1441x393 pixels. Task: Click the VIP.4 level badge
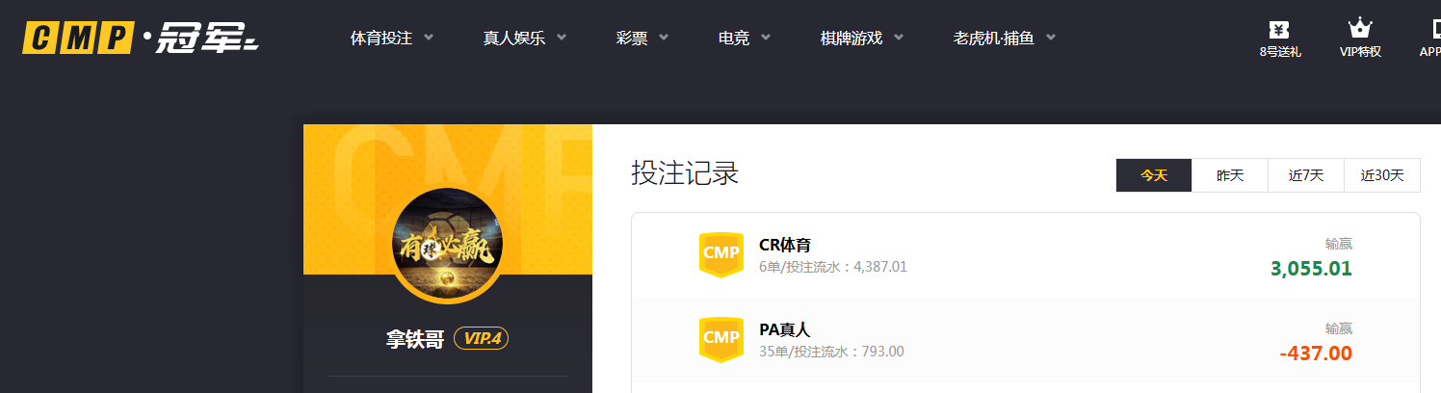(481, 338)
